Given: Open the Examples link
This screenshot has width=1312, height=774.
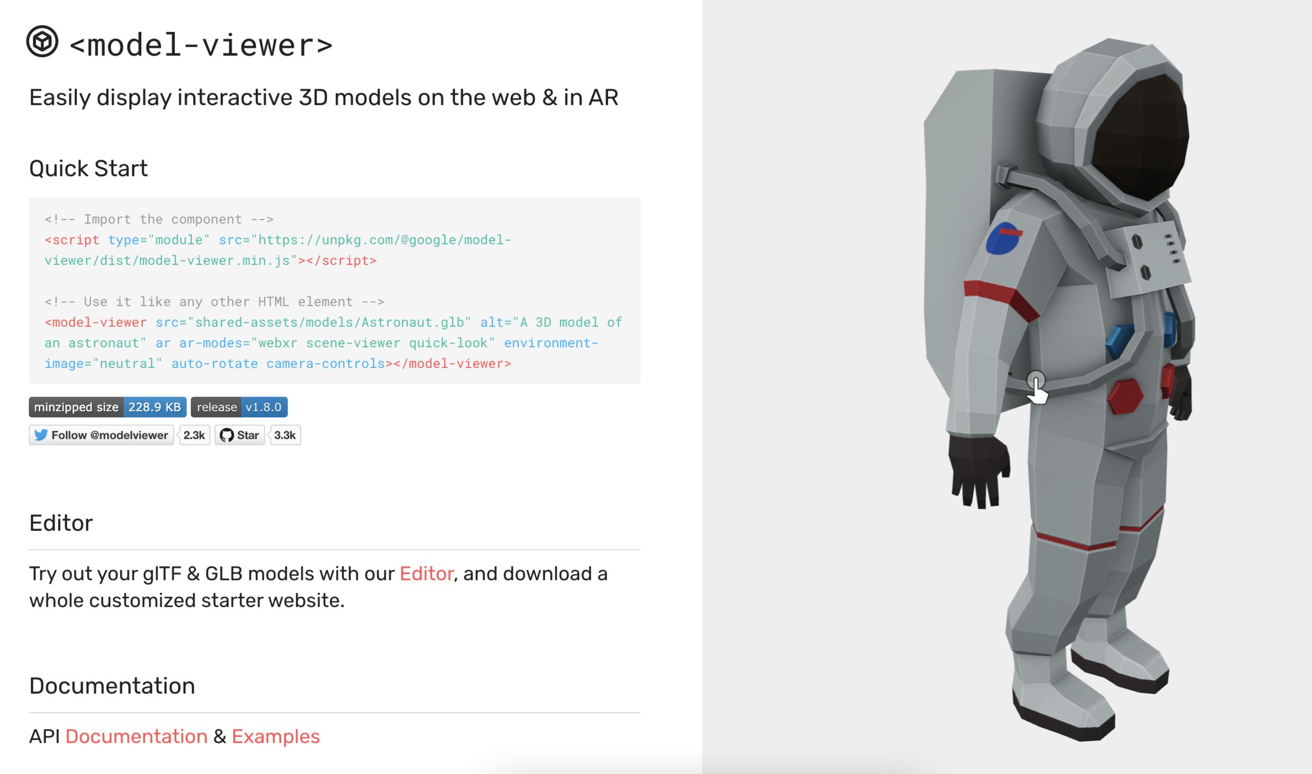Looking at the screenshot, I should tap(275, 736).
